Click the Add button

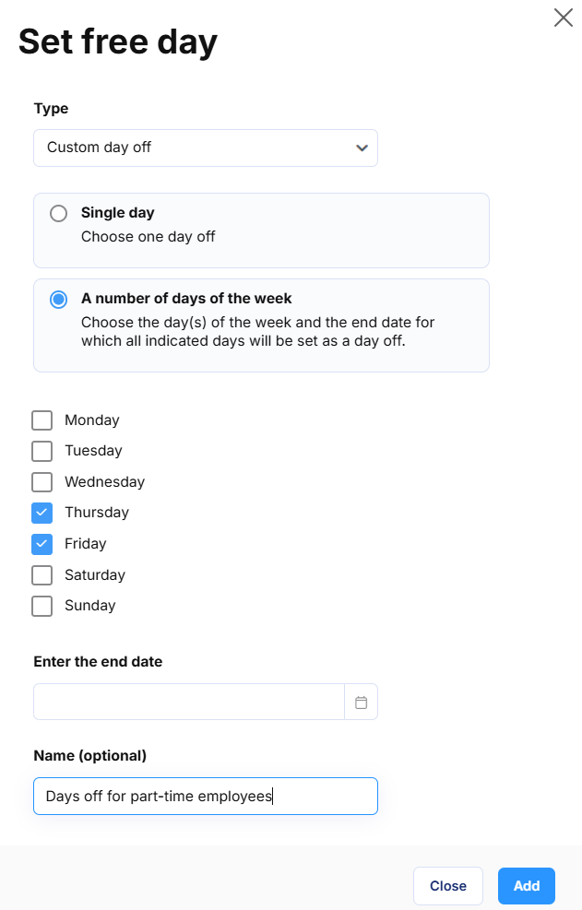(x=527, y=886)
